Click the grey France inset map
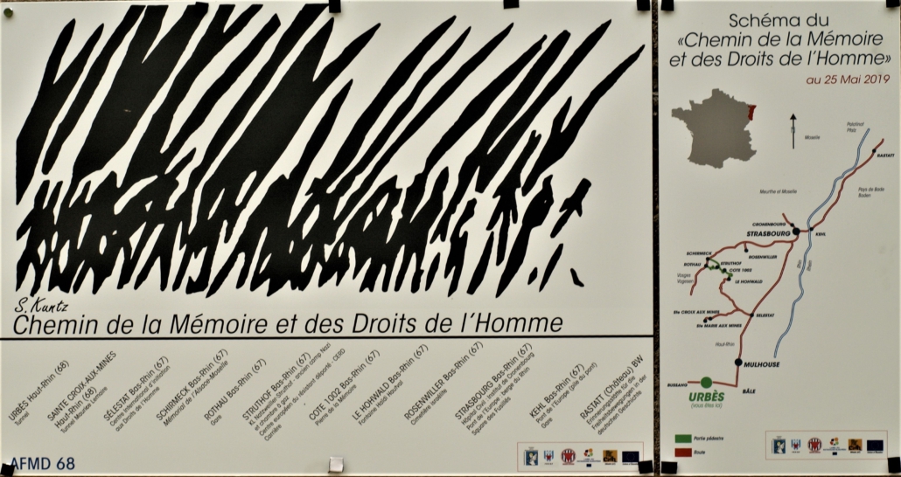This screenshot has height=477, width=901. [714, 128]
